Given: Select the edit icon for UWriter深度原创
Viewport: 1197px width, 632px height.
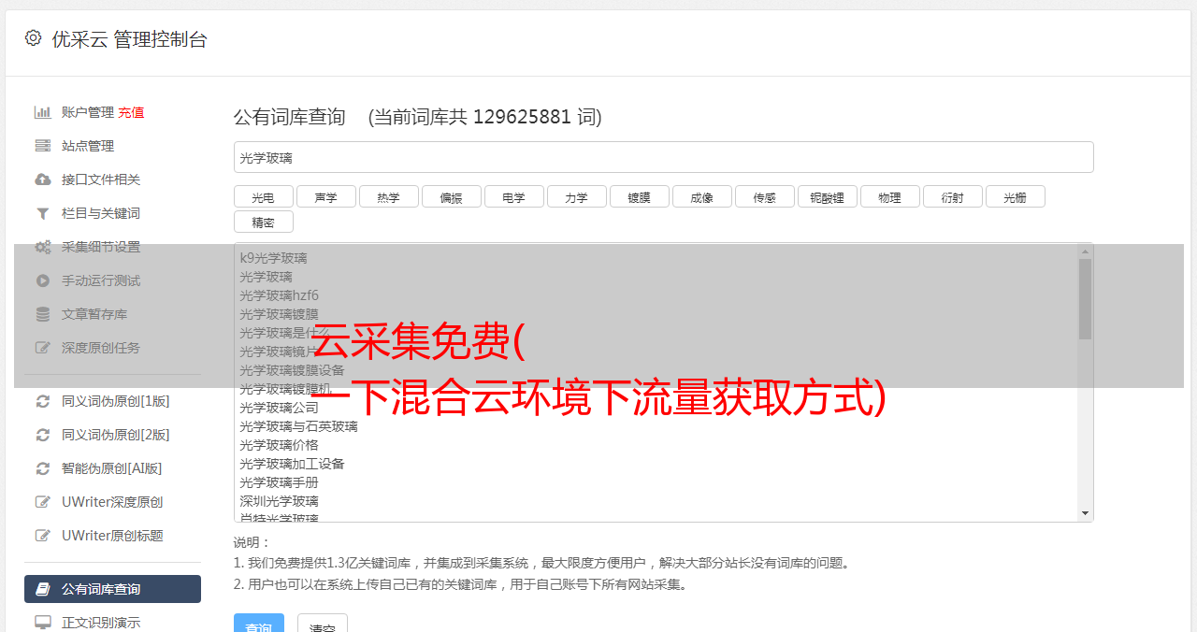Looking at the screenshot, I should [42, 502].
